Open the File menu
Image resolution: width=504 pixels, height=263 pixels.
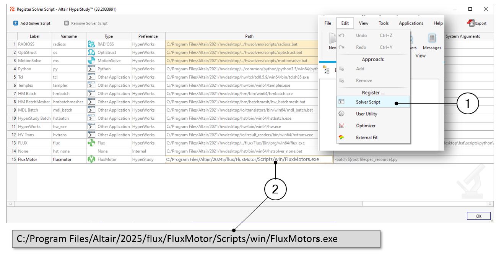[328, 23]
